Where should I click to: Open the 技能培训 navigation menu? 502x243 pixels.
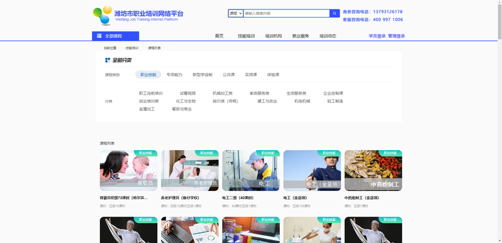(246, 36)
